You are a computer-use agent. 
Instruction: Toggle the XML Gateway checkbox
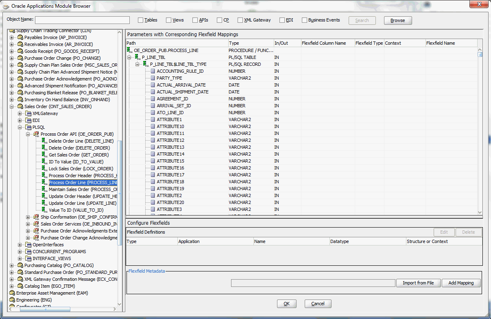point(240,20)
